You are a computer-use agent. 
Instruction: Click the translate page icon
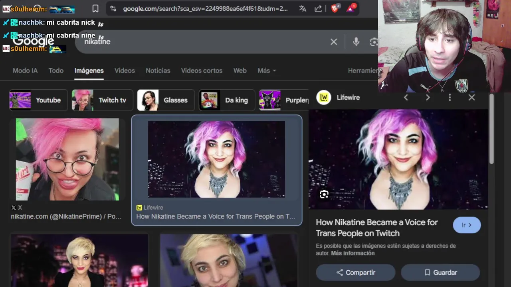pos(303,8)
